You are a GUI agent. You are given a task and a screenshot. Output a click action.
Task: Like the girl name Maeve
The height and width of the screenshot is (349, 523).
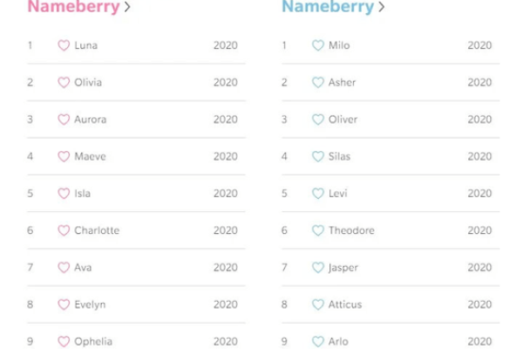[64, 157]
